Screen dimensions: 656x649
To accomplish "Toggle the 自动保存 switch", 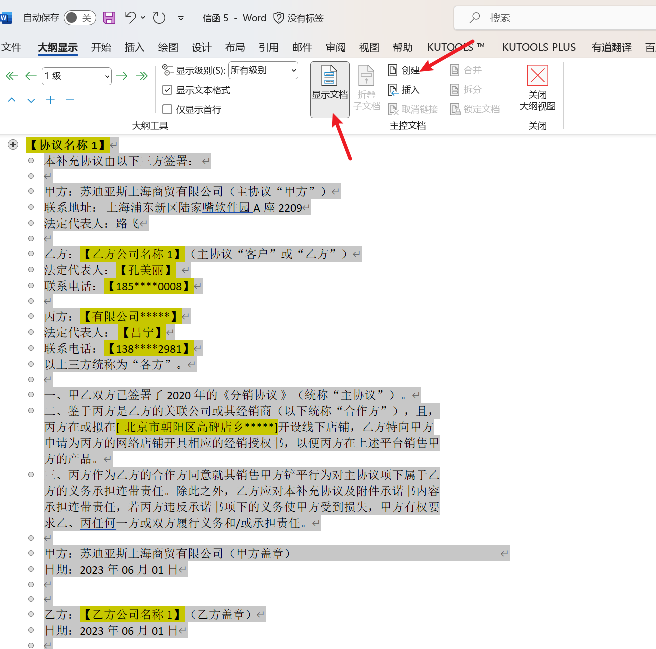I will (x=80, y=18).
